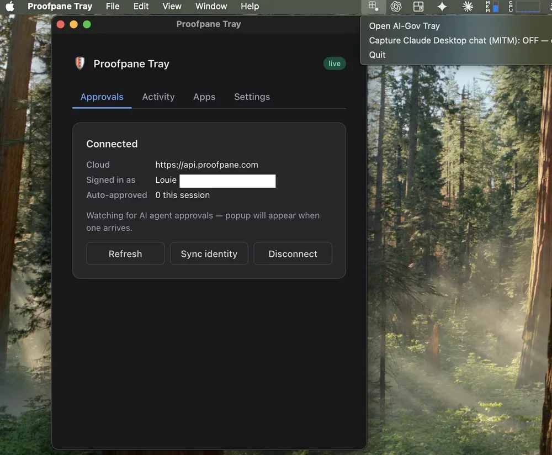Click the Connected heading
Image resolution: width=552 pixels, height=455 pixels.
(x=112, y=144)
